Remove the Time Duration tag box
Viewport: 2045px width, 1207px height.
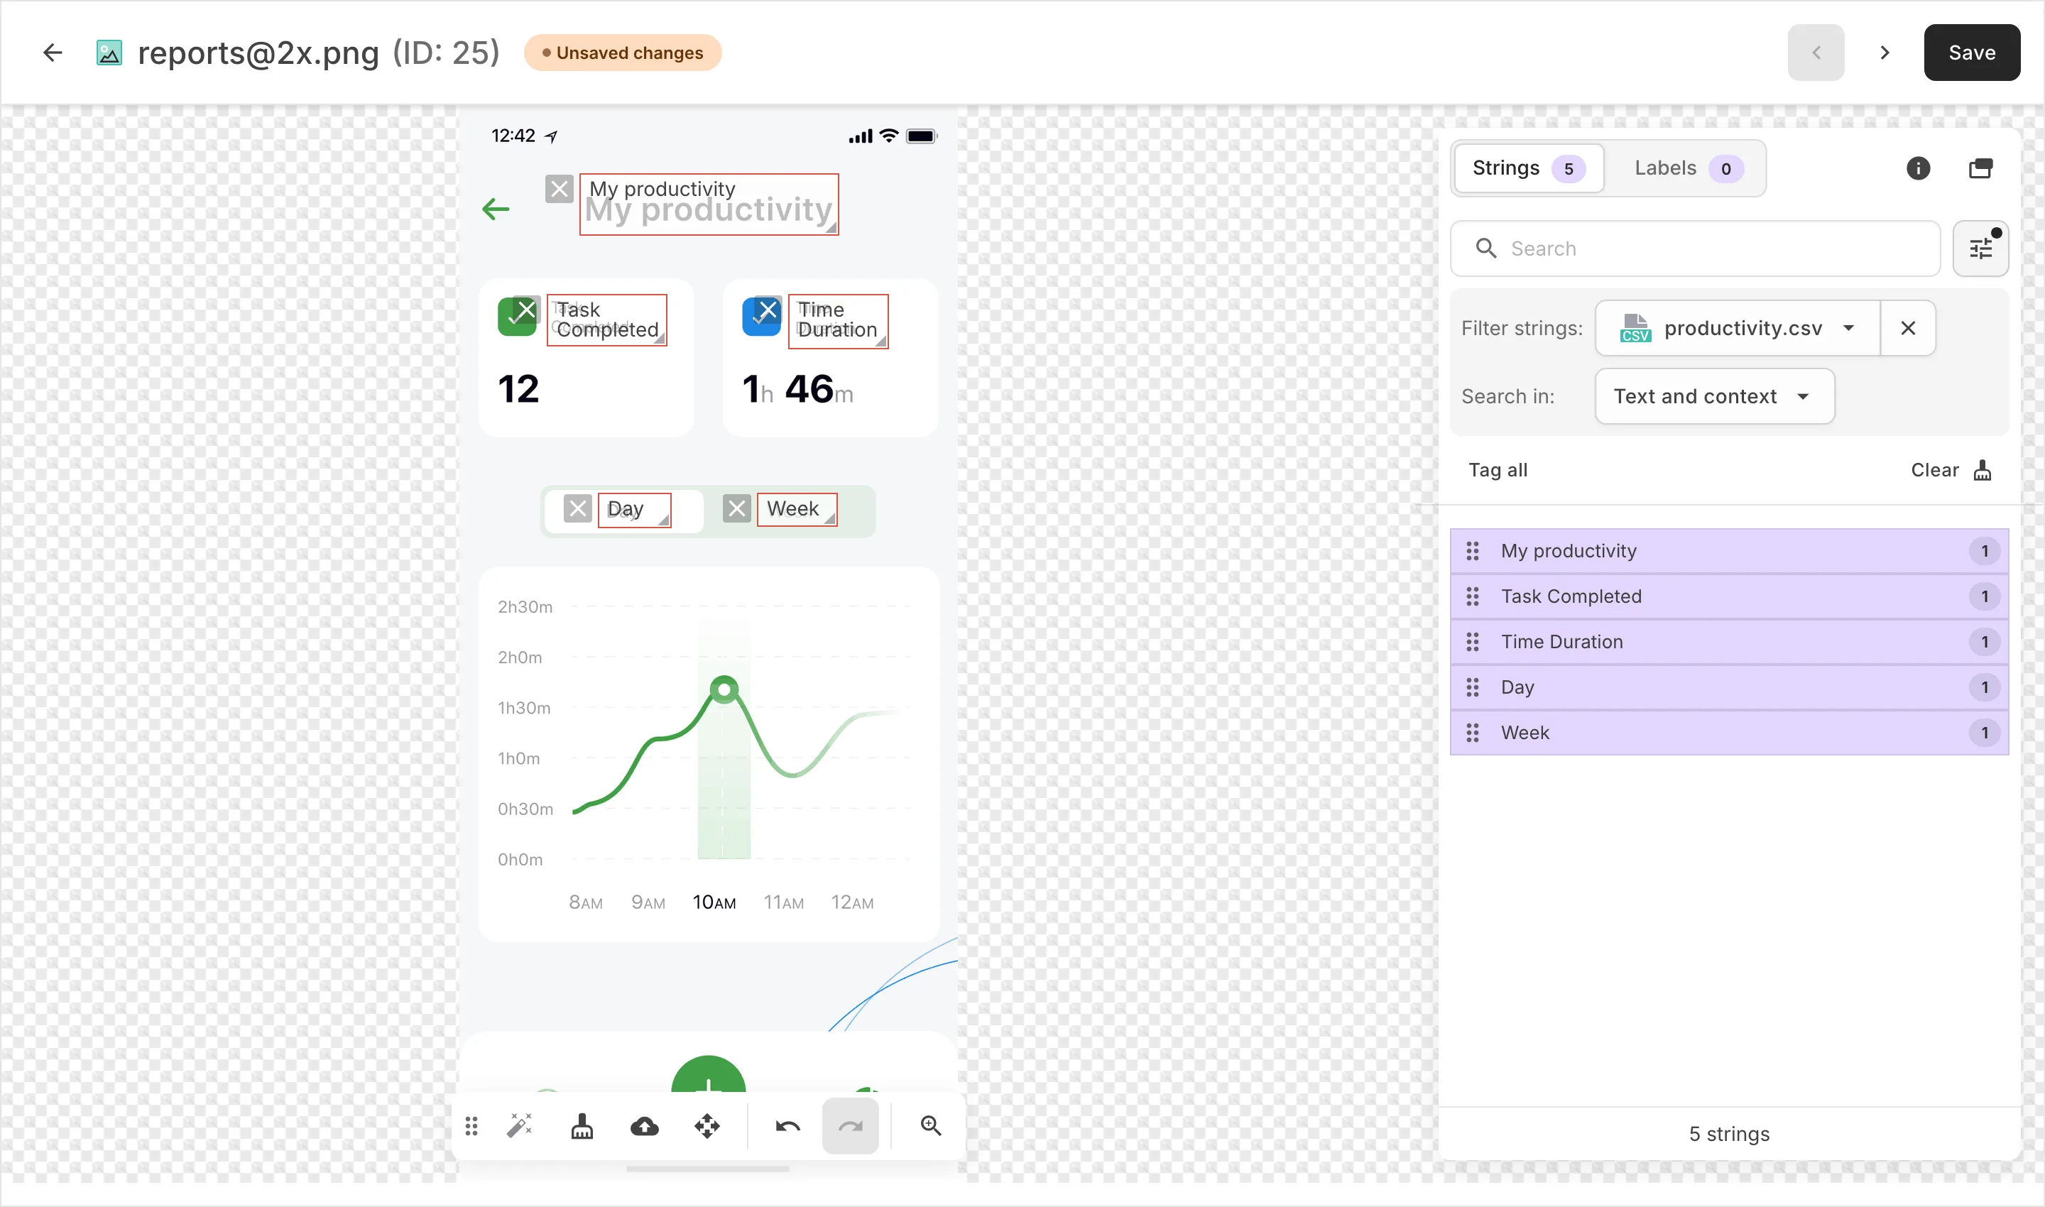click(x=768, y=310)
